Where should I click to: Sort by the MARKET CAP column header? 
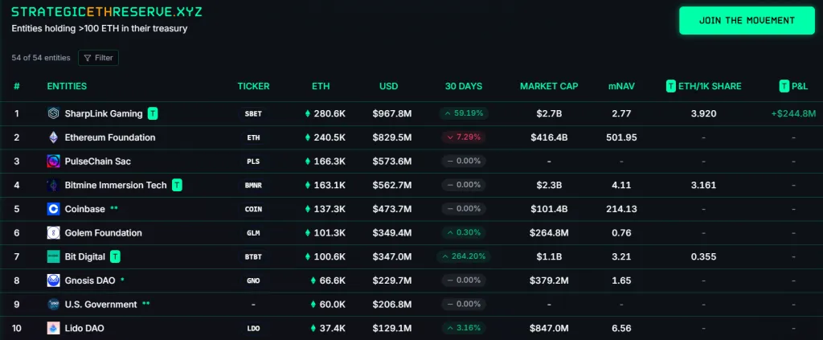(549, 86)
